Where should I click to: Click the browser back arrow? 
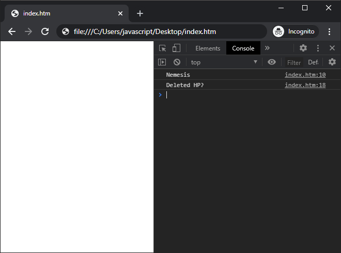(x=12, y=31)
